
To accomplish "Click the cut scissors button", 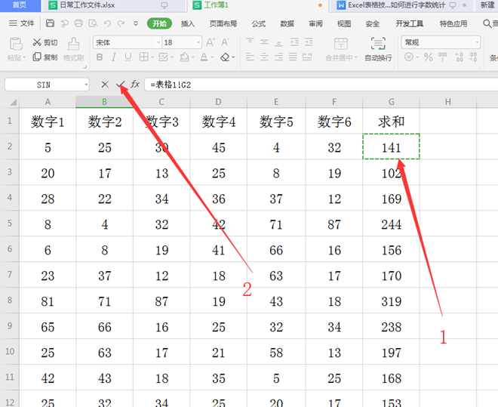I will click(x=45, y=42).
